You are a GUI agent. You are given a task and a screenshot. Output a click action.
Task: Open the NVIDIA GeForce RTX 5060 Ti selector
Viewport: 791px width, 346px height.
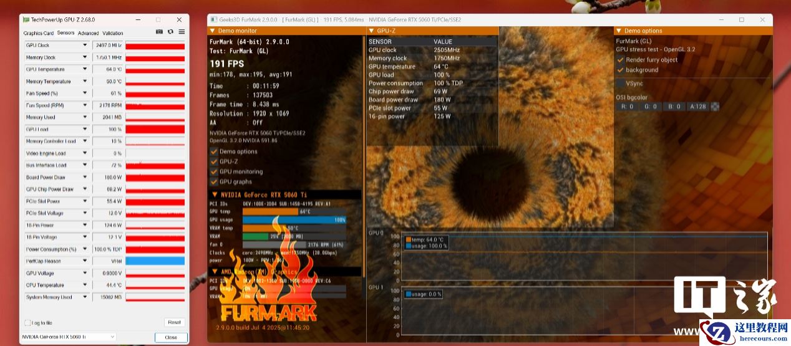coord(69,337)
